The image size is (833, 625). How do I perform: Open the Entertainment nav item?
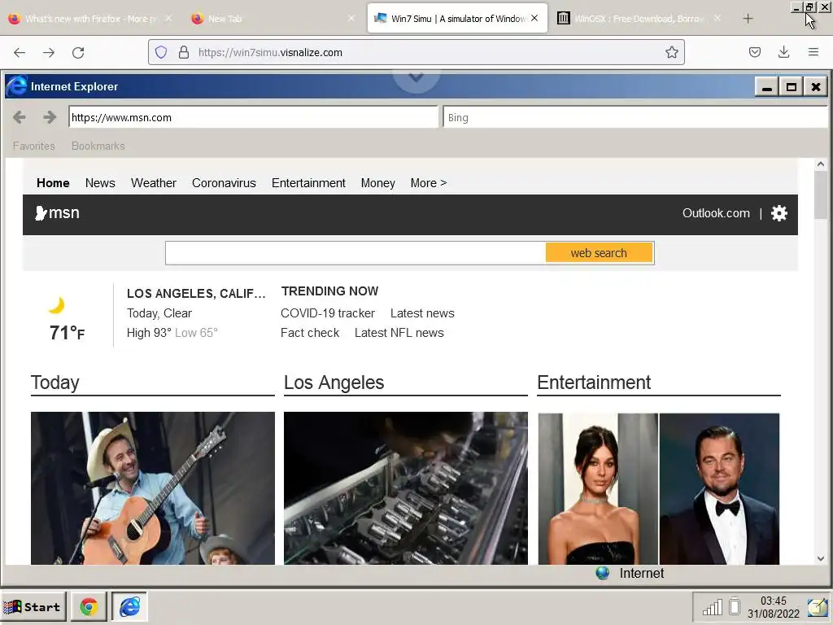(308, 183)
